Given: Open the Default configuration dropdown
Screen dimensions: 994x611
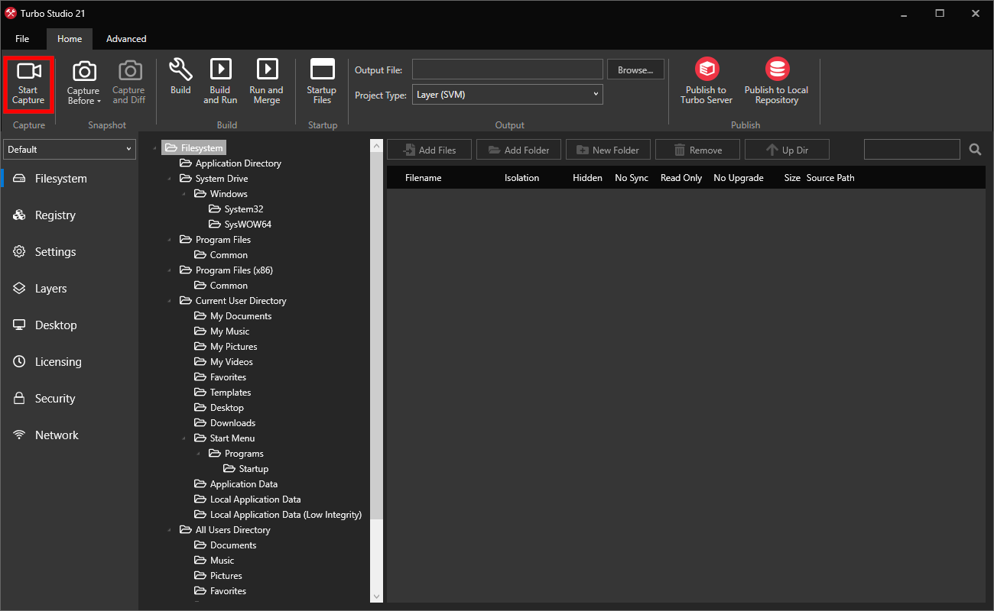Looking at the screenshot, I should (69, 149).
